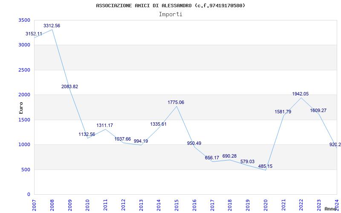Select the 2015 x-axis year label
341x213 pixels.
176,205
